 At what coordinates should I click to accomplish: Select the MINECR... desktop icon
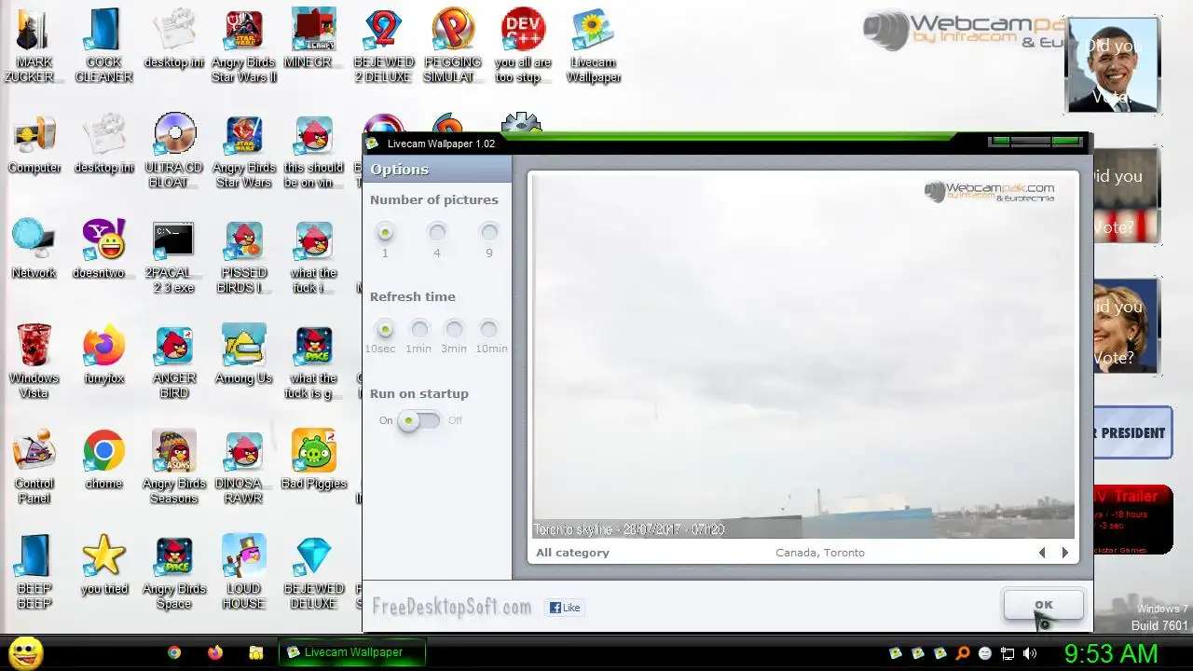coord(313,39)
